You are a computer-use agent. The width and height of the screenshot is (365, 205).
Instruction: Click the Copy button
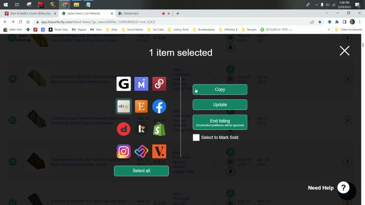[x=220, y=89]
